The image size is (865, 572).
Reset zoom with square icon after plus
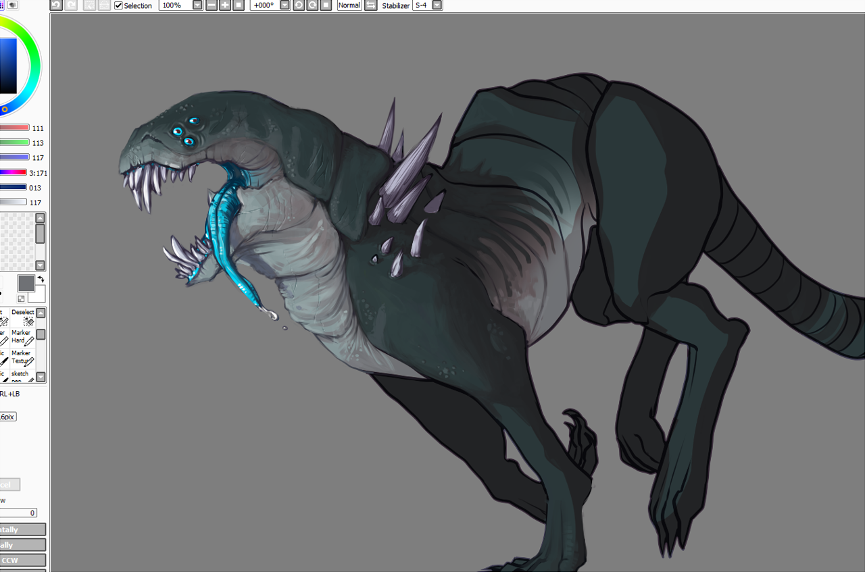coord(239,5)
